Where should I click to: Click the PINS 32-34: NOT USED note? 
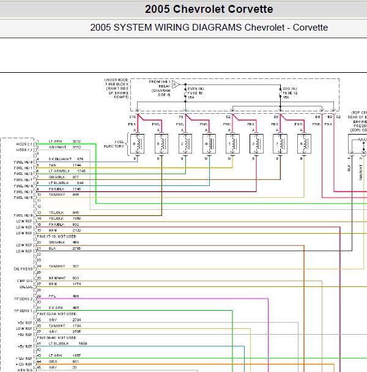pyautogui.click(x=56, y=314)
